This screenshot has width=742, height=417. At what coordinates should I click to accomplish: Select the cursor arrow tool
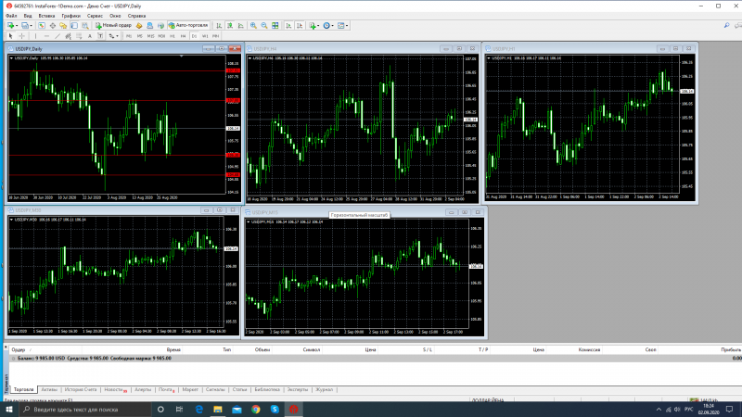click(10, 36)
